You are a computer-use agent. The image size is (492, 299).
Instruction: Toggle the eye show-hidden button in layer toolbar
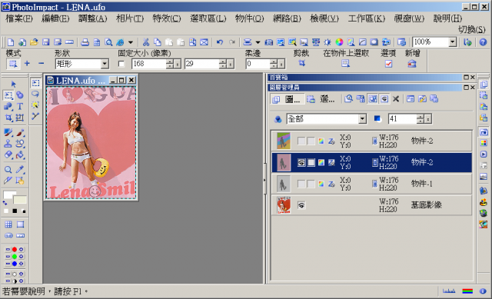[x=384, y=99]
